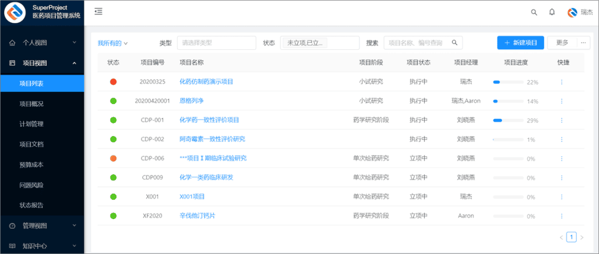The height and width of the screenshot is (254, 599).
Task: Open the 状态 multi-select dropdown
Action: tap(320, 43)
